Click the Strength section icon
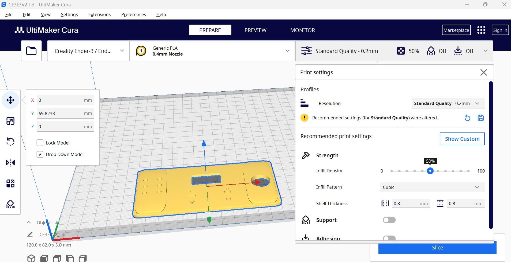Screen dimensions: 511x262 306,155
